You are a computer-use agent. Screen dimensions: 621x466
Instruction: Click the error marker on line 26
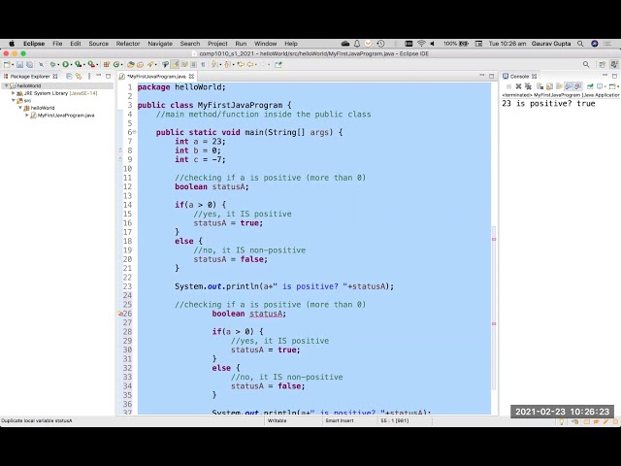pyautogui.click(x=120, y=314)
